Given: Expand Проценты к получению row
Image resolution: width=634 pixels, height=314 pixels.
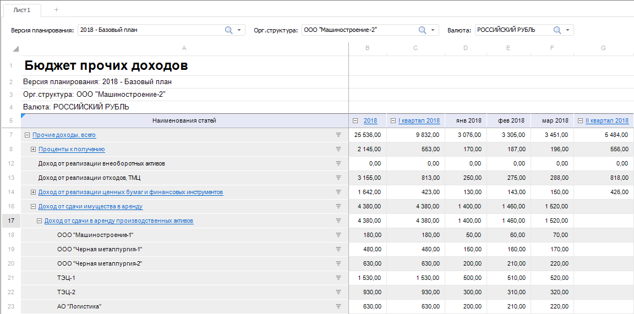Looking at the screenshot, I should click(33, 150).
